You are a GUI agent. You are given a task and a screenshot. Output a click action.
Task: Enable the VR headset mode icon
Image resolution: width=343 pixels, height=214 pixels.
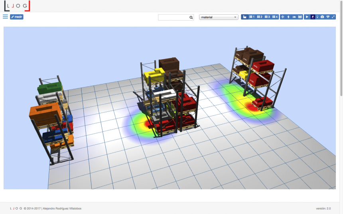[300, 17]
